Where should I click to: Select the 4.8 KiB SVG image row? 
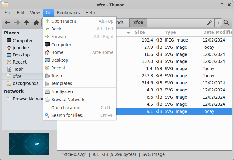click(x=174, y=90)
